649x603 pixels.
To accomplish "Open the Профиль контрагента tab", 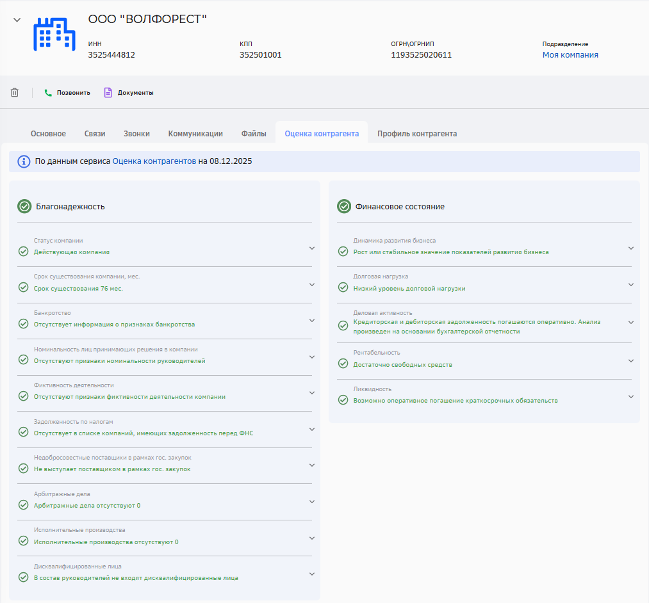I will [x=416, y=134].
